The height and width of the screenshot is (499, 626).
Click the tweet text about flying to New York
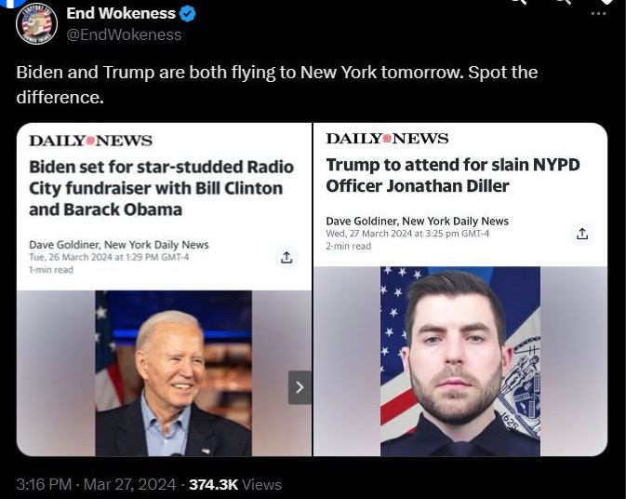click(276, 84)
